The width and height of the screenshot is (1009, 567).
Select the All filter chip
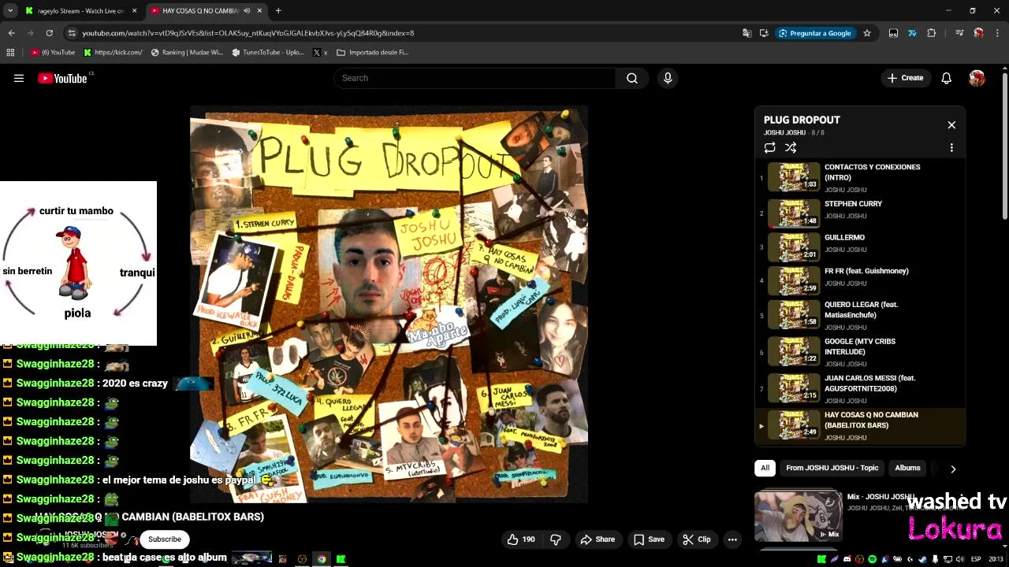point(765,468)
